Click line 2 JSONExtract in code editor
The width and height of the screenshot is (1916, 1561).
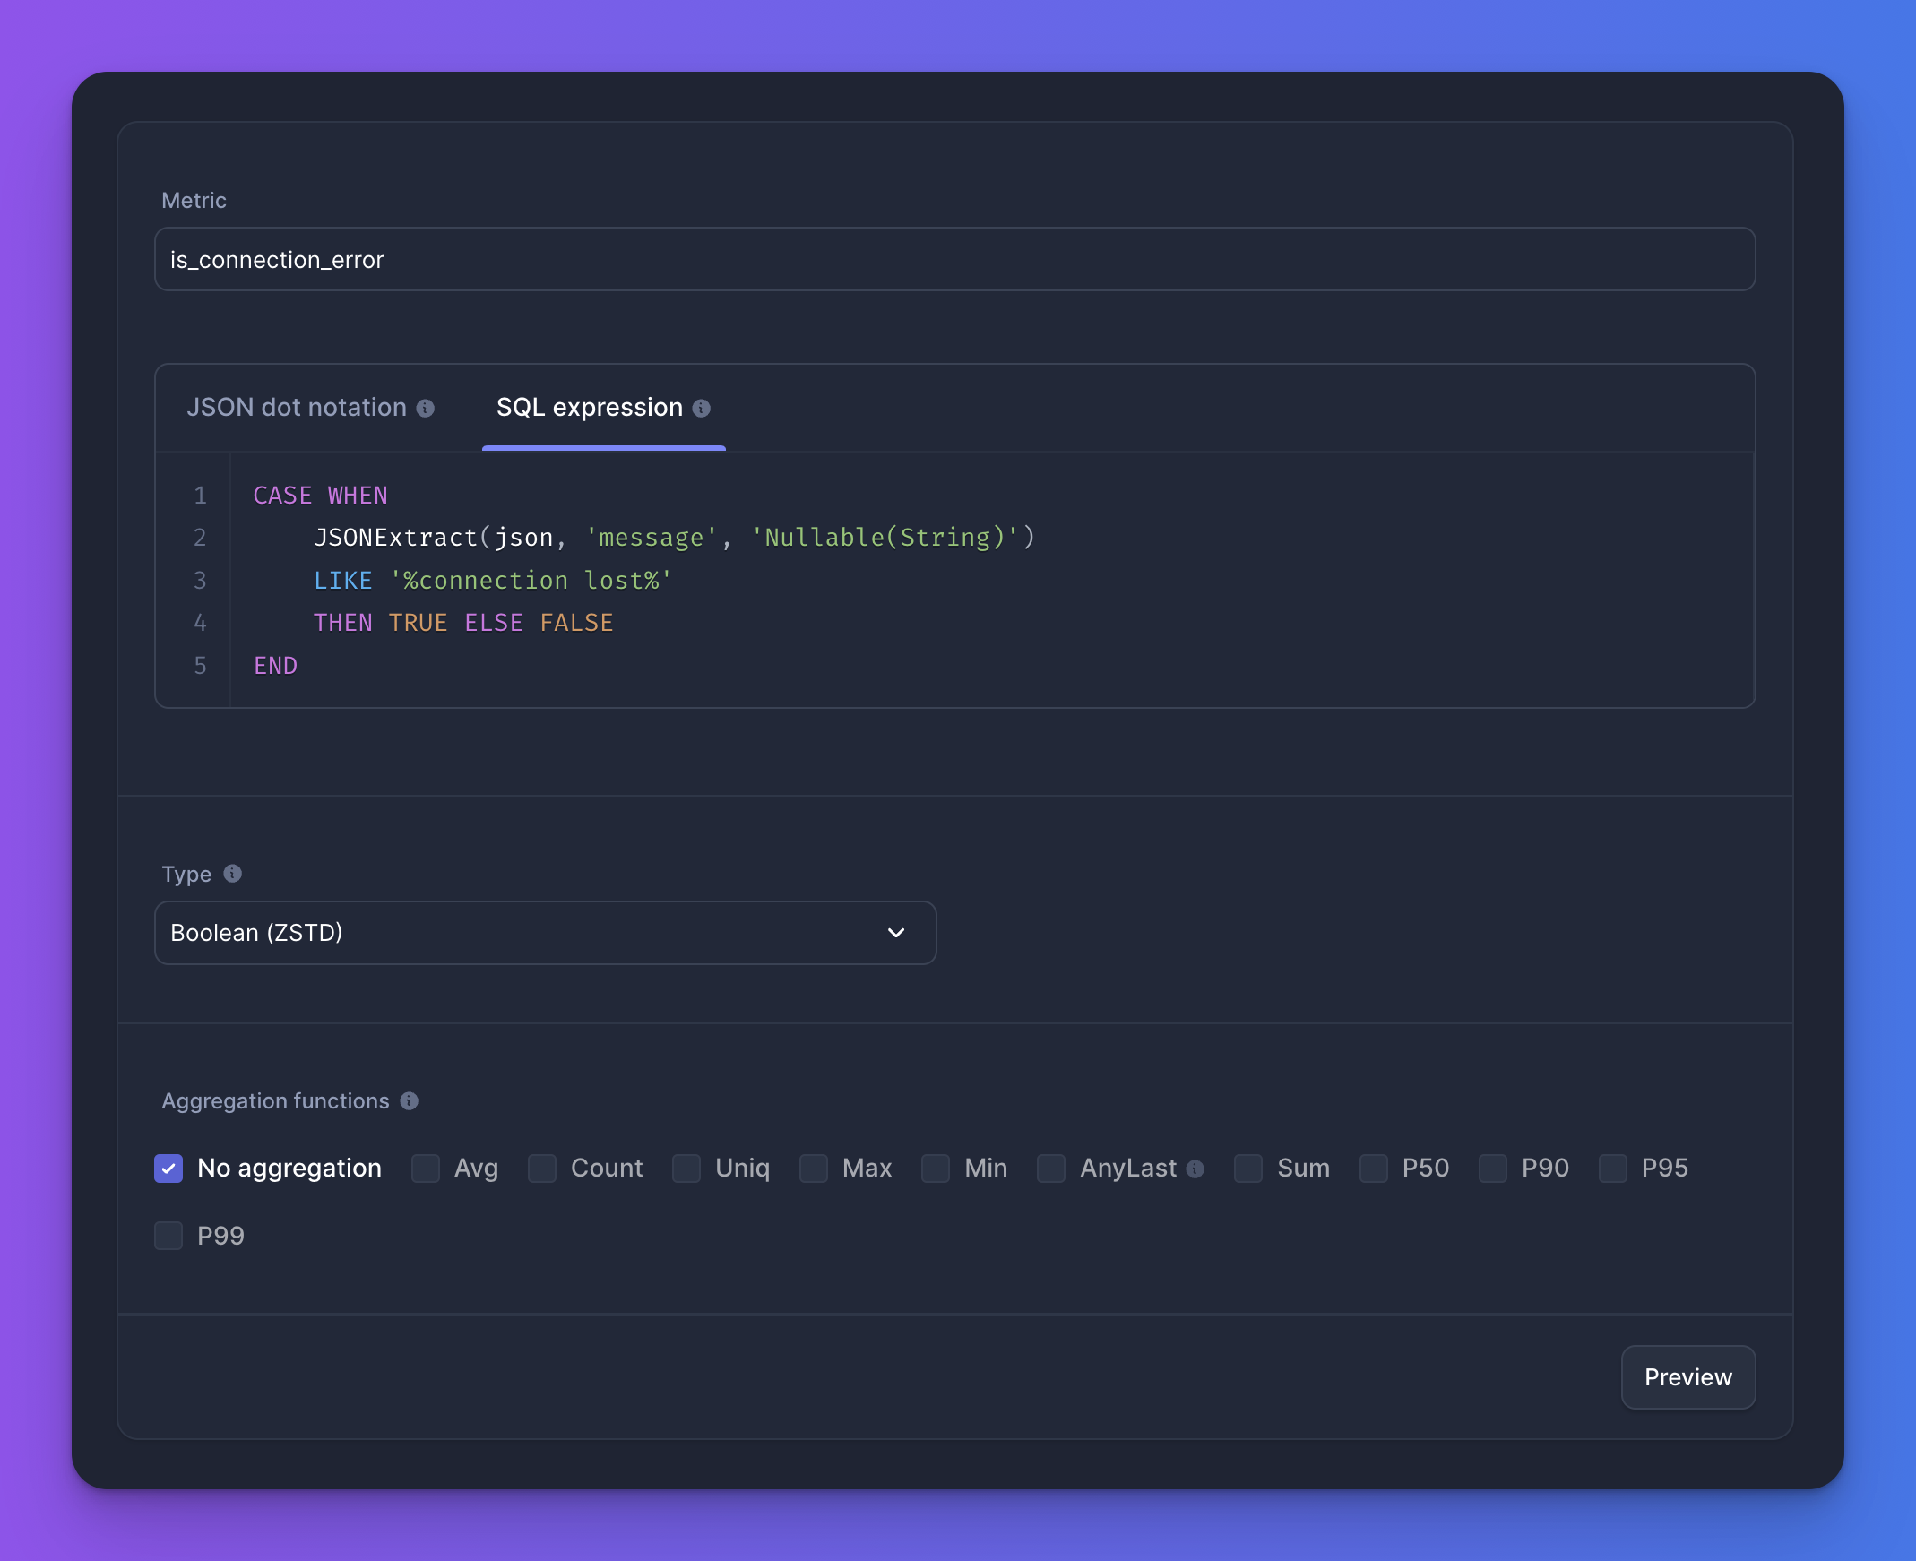(x=674, y=538)
